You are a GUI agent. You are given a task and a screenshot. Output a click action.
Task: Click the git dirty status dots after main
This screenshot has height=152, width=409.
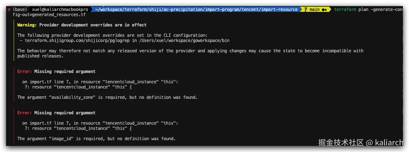click(324, 9)
